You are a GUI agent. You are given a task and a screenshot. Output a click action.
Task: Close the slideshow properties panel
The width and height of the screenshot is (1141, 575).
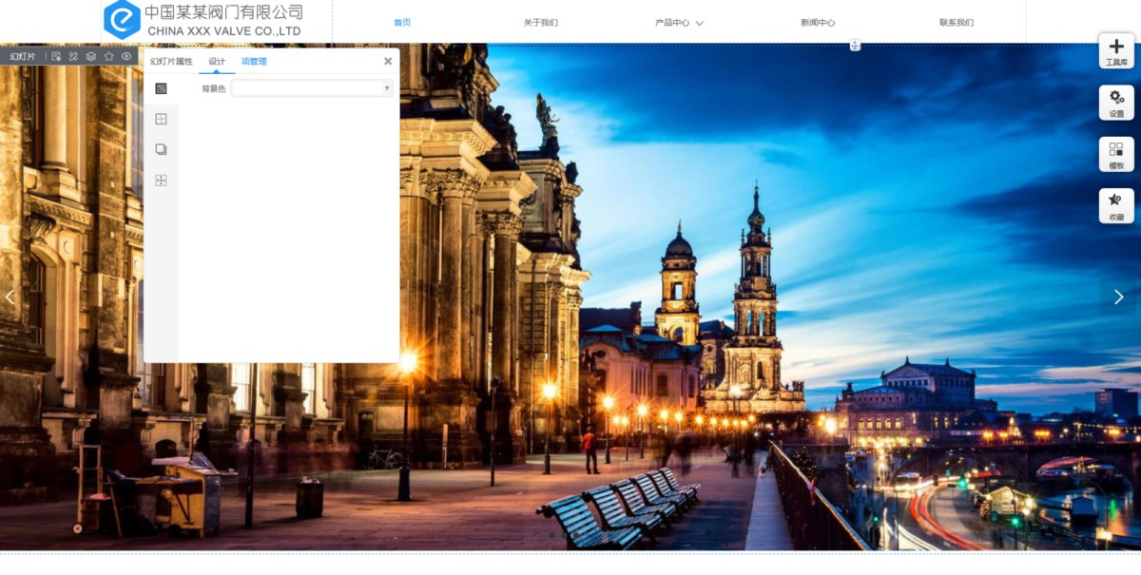coord(388,61)
